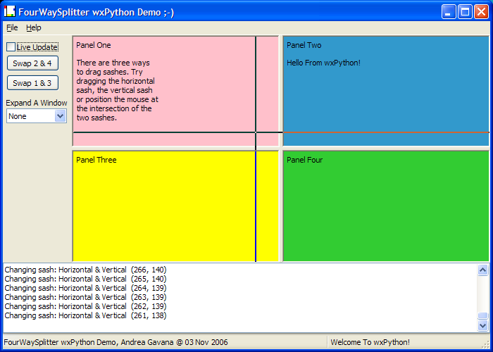Open the Help menu

coord(34,27)
